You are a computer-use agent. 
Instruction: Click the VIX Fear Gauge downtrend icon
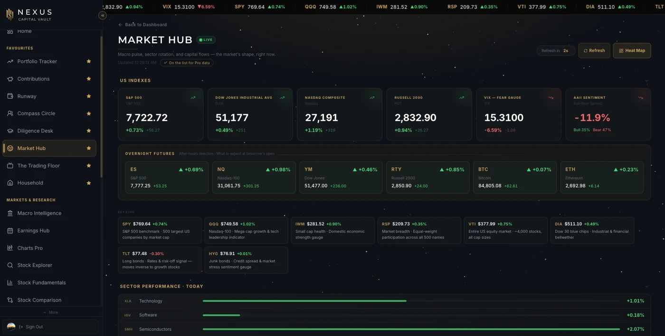click(551, 97)
